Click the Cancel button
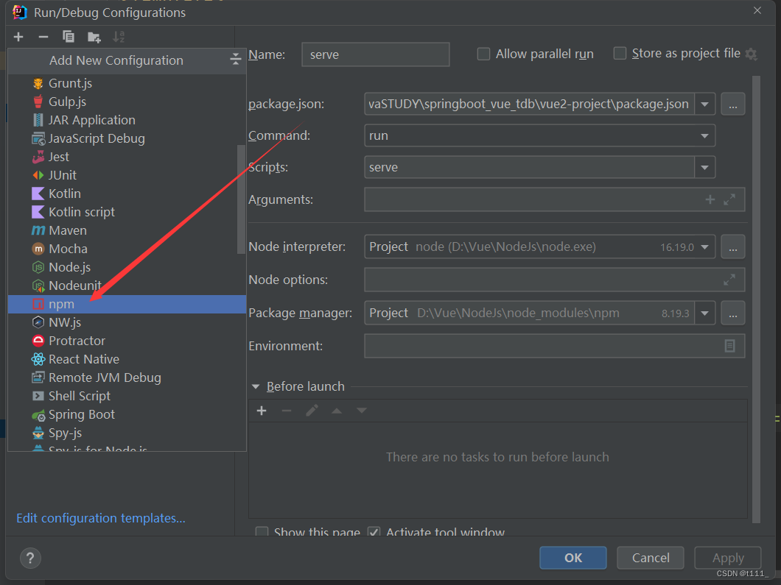The image size is (781, 585). click(651, 558)
